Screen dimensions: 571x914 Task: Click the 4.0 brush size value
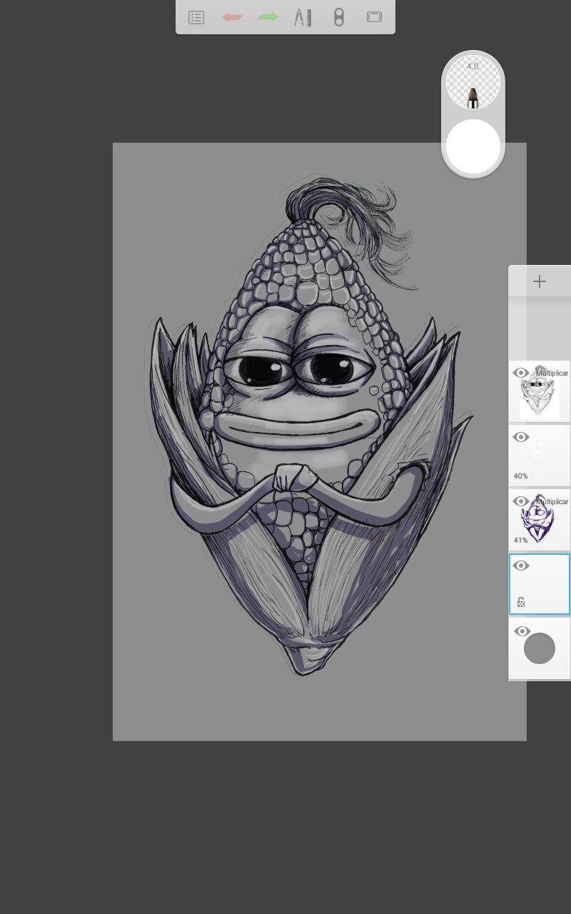click(x=473, y=66)
